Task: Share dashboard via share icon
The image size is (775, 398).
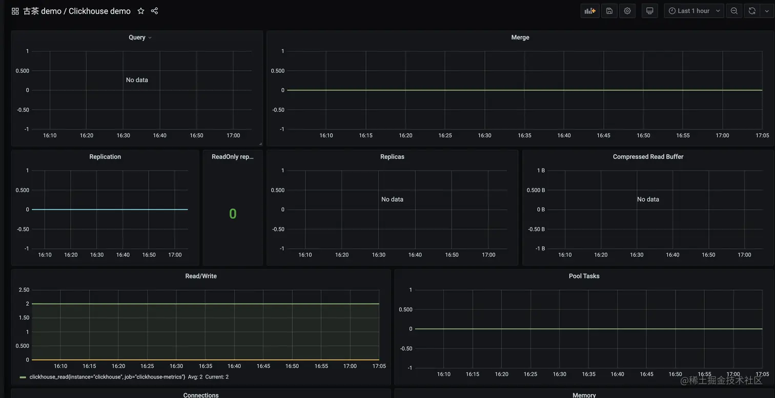Action: [154, 11]
